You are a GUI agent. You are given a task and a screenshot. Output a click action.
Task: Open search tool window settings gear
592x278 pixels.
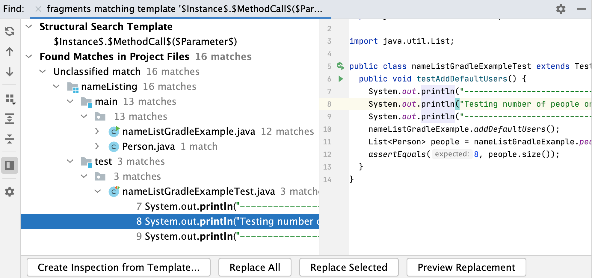pos(10,192)
